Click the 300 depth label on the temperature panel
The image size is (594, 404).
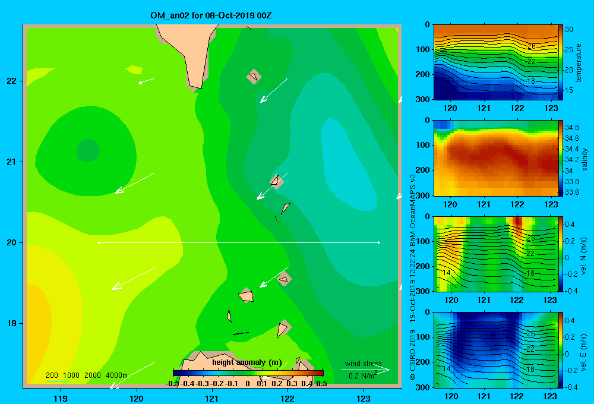[x=422, y=99]
